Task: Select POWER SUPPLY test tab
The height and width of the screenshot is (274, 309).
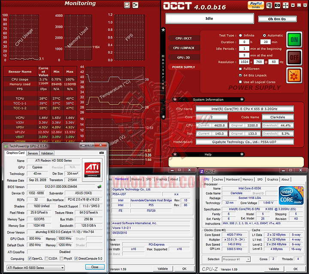Action: [184, 67]
